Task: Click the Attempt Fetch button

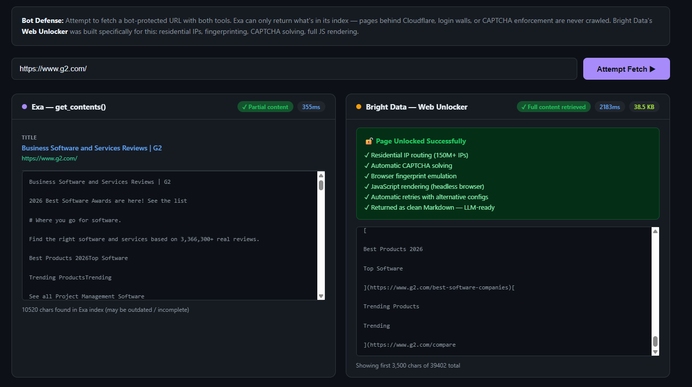Action: tap(626, 69)
